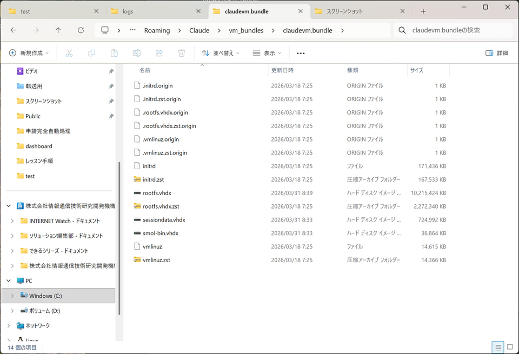519x354 pixels.
Task: Open a new tab with plus button
Action: coord(423,11)
